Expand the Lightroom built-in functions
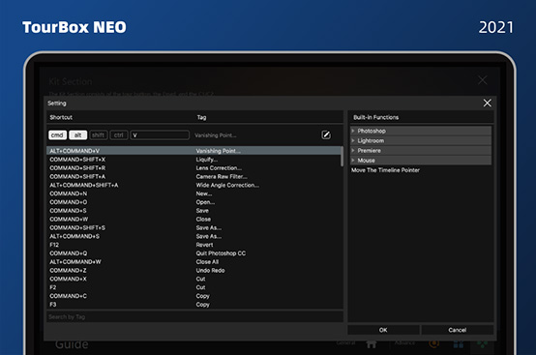The height and width of the screenshot is (355, 536). (421, 141)
